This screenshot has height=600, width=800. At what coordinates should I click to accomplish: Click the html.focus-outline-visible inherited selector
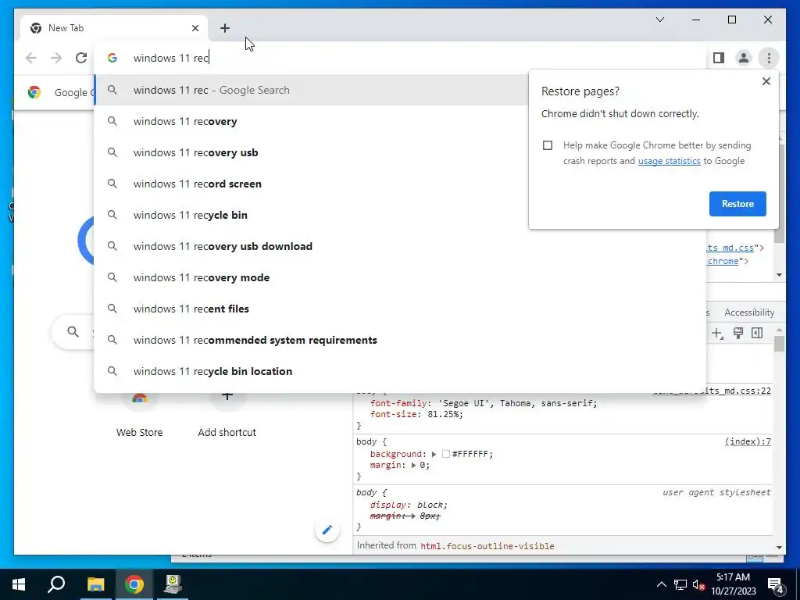click(487, 546)
